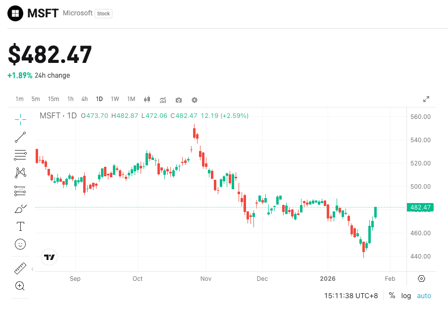
Task: Toggle the eye icon below the price axis
Action: [x=421, y=279]
